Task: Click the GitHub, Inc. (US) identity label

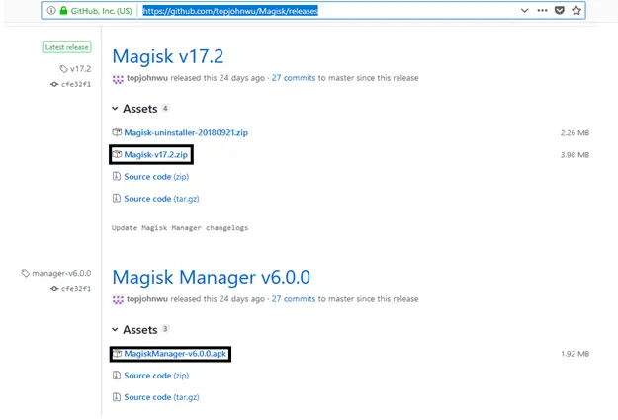Action: click(x=101, y=11)
